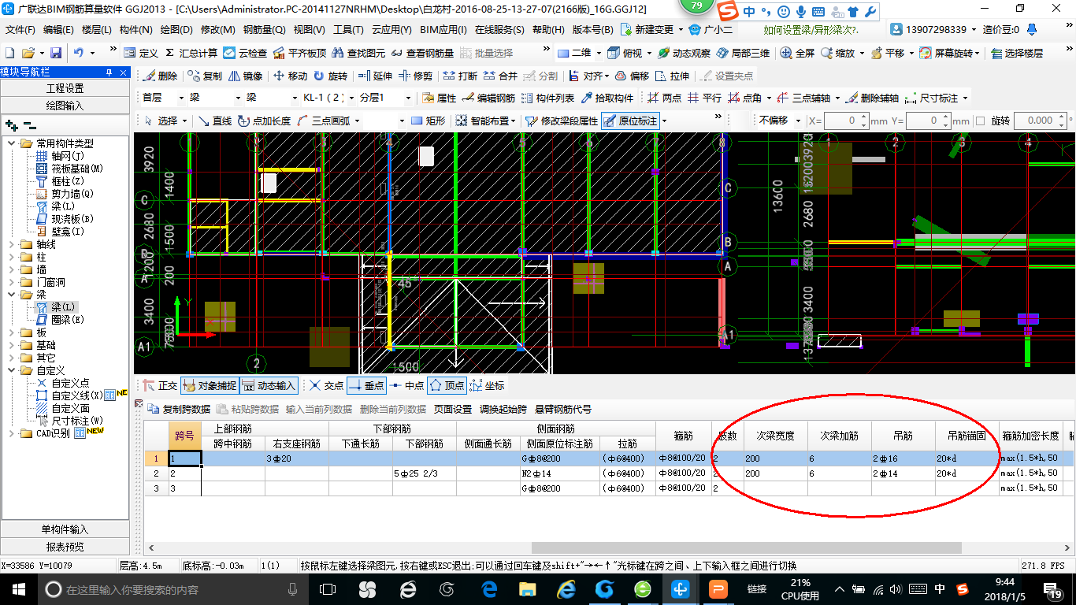This screenshot has width=1076, height=605.
Task: Toggle 垂点 perpendicular snap
Action: [366, 386]
